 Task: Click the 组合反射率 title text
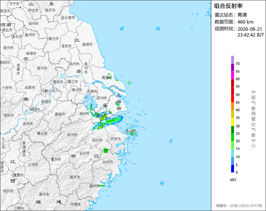(x=228, y=6)
